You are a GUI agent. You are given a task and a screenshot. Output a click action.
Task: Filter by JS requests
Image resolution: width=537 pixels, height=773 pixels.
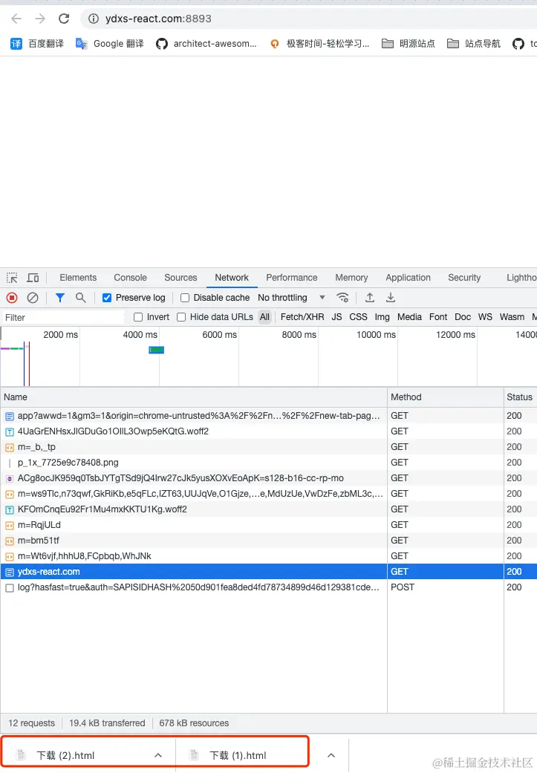[336, 317]
